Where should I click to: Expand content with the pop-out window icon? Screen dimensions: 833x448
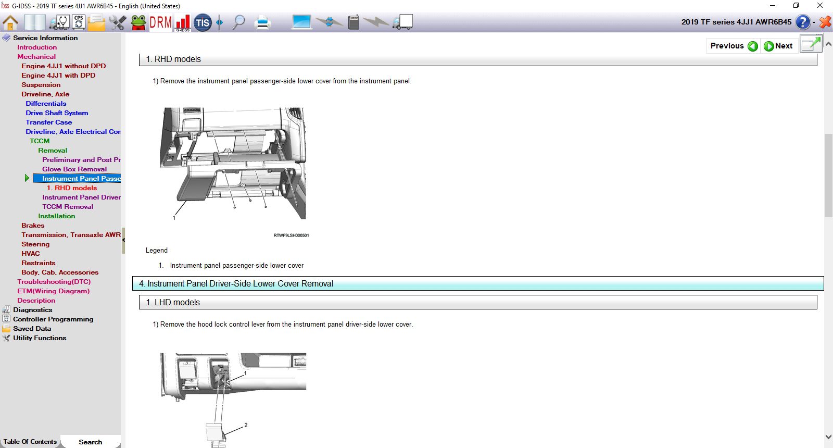pos(811,45)
